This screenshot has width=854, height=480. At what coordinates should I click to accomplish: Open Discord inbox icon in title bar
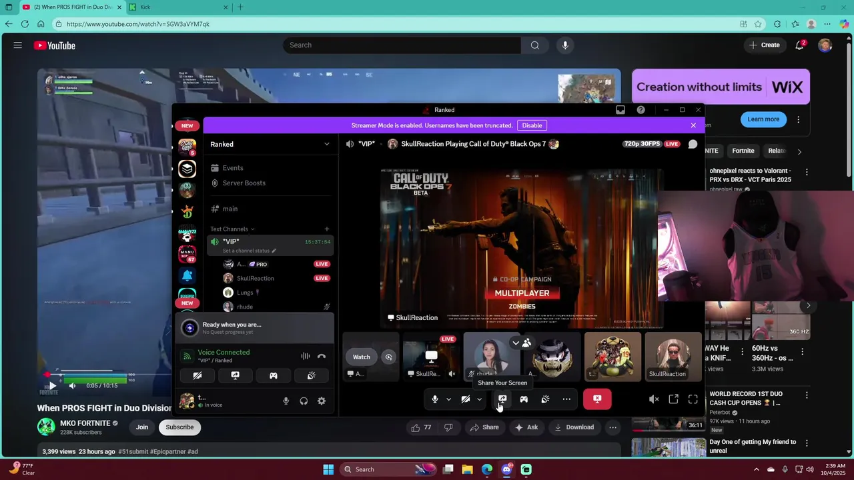[x=620, y=110]
